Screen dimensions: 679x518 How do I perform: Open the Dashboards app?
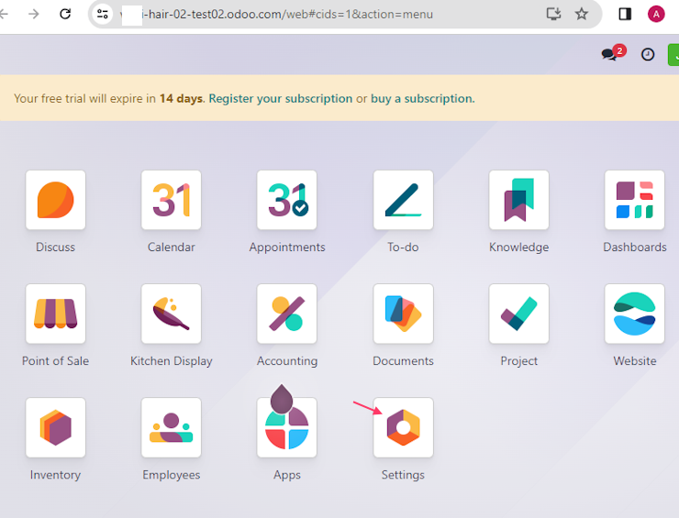pos(634,200)
